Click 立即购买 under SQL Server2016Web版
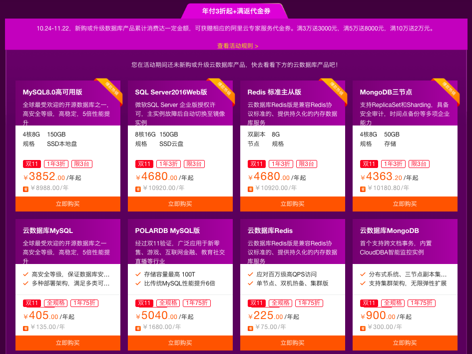The width and height of the screenshot is (472, 354). (180, 204)
